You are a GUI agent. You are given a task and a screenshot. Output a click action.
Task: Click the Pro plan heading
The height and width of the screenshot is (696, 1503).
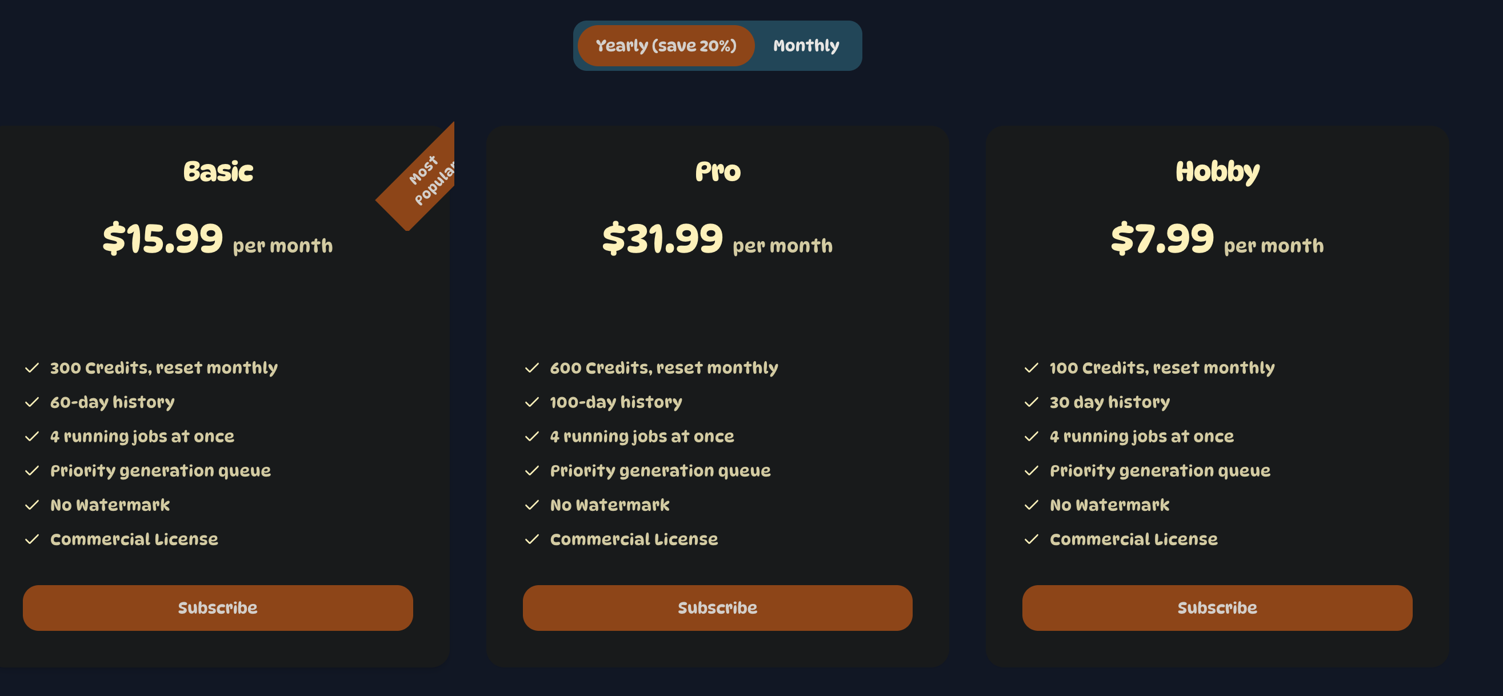(718, 171)
